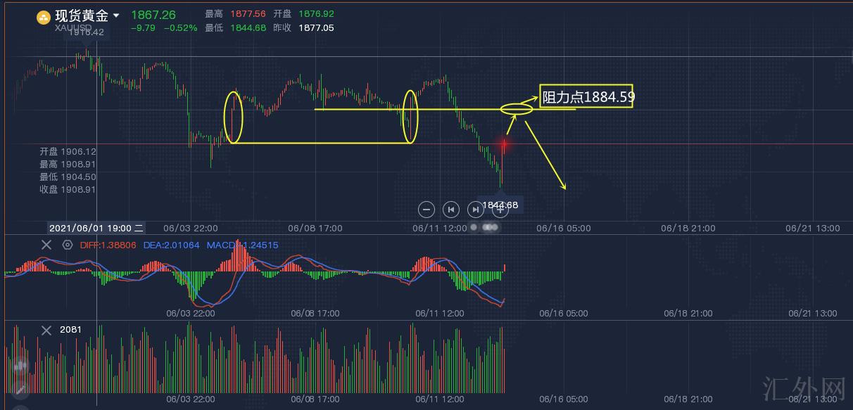Jump to next candle with skip-forward button
The width and height of the screenshot is (853, 410).
476,209
